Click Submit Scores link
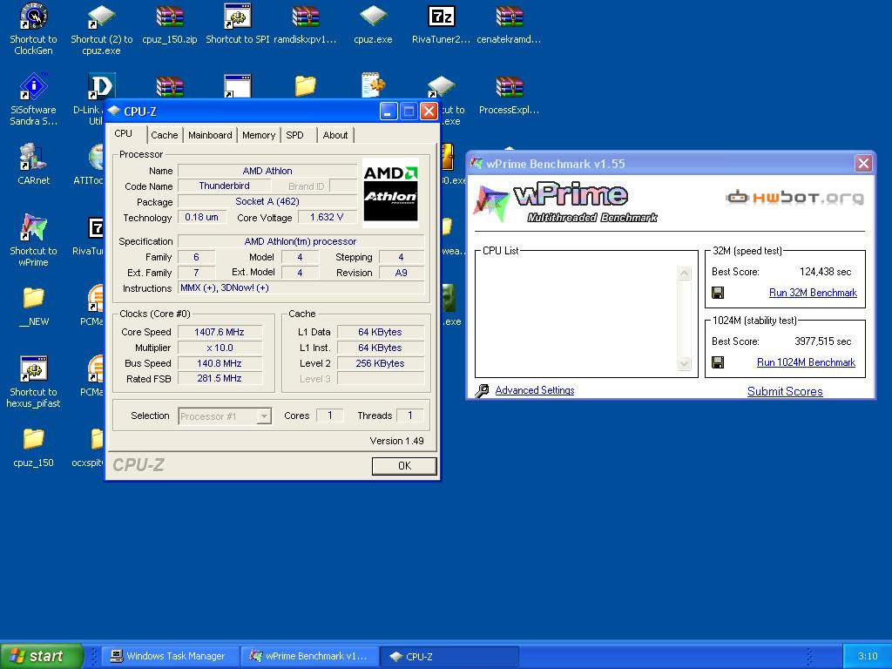 [785, 391]
